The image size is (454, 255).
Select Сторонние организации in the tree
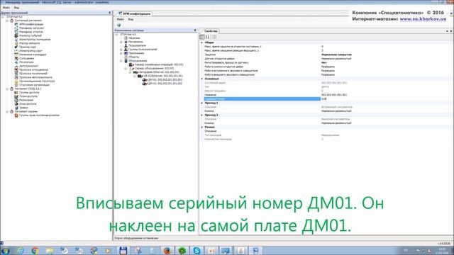coord(34,85)
